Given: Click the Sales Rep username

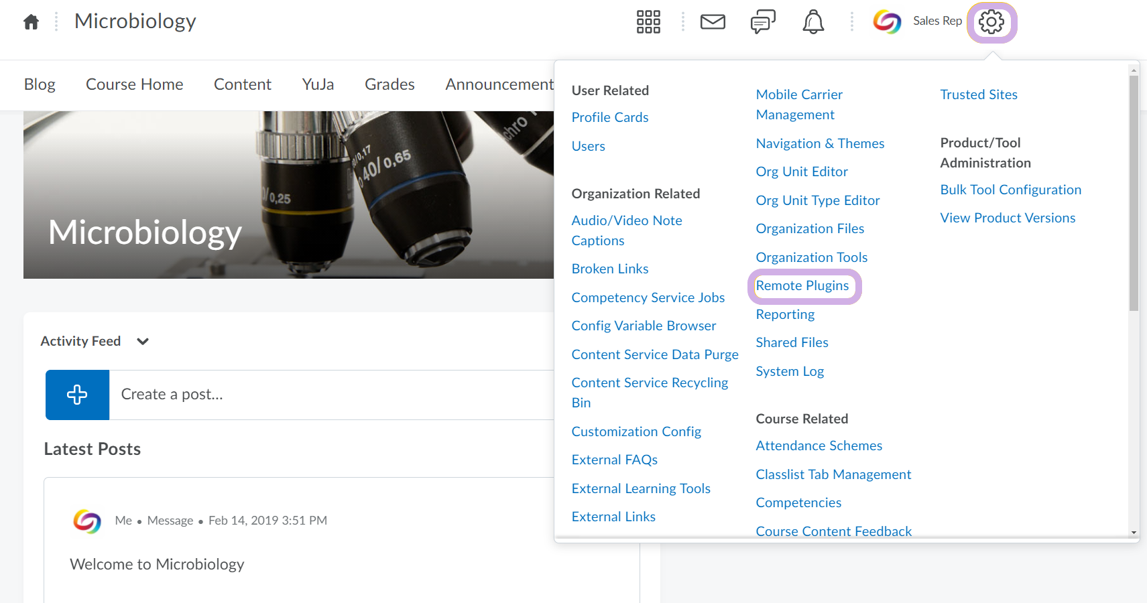Looking at the screenshot, I should point(937,21).
